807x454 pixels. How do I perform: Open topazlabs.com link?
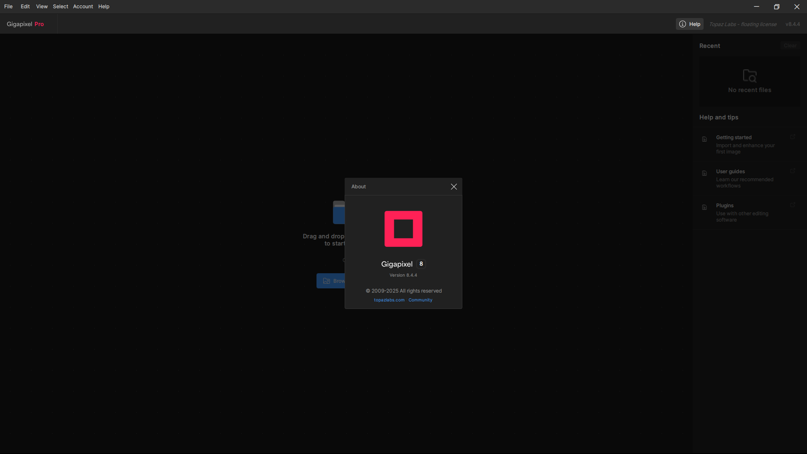[x=389, y=300]
